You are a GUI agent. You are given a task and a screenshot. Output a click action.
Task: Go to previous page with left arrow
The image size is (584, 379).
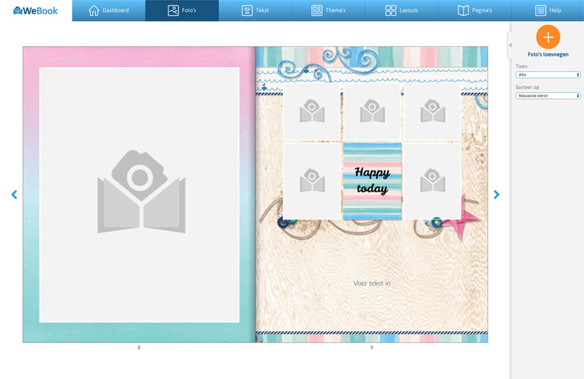pyautogui.click(x=14, y=195)
